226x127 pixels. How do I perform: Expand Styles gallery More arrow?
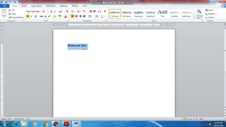click(194, 17)
